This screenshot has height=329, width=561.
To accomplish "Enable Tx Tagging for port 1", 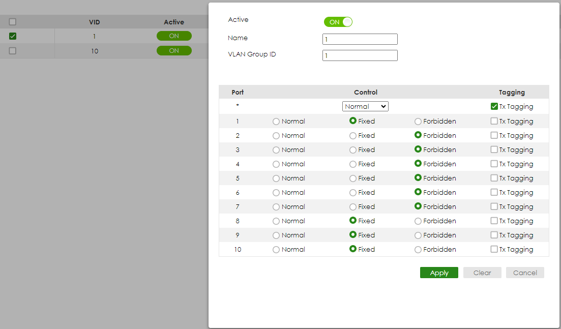I will click(494, 121).
